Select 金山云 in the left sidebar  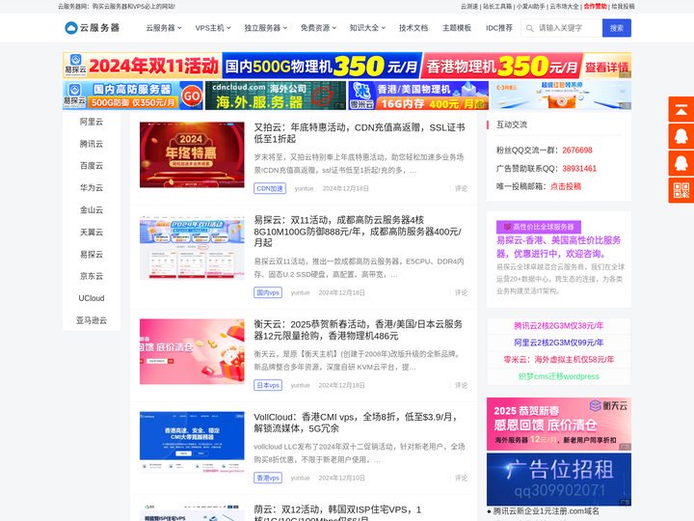coord(92,210)
